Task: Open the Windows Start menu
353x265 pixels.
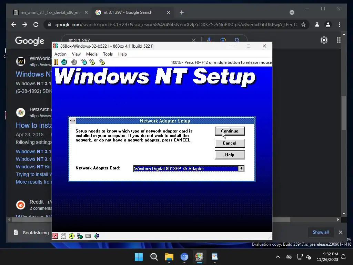Action: pos(139,257)
